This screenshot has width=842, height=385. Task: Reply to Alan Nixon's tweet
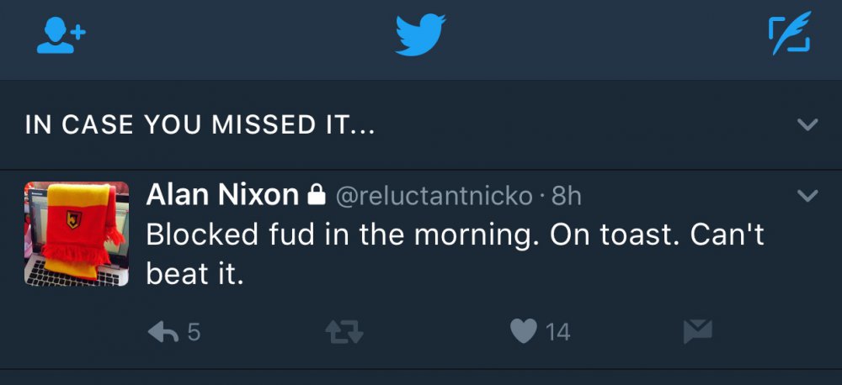coord(161,334)
